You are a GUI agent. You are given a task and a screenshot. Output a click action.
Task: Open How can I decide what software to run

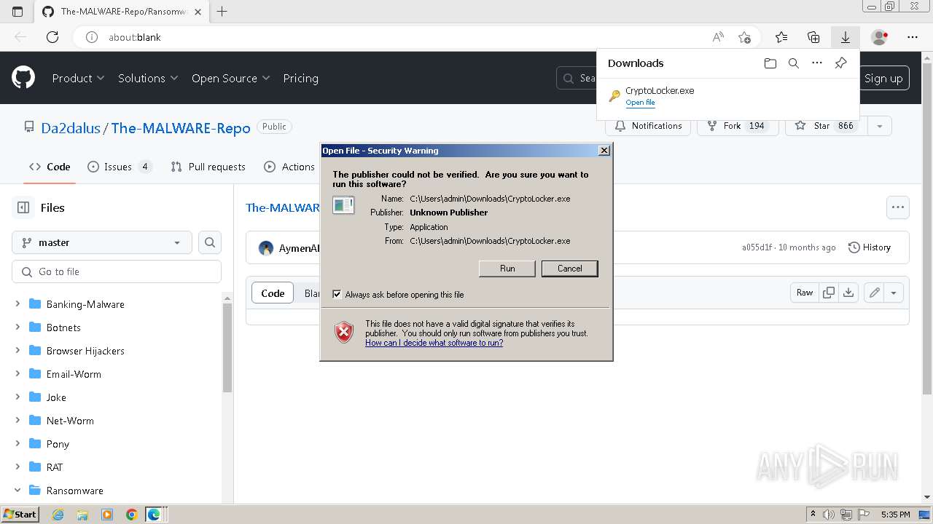click(x=434, y=343)
